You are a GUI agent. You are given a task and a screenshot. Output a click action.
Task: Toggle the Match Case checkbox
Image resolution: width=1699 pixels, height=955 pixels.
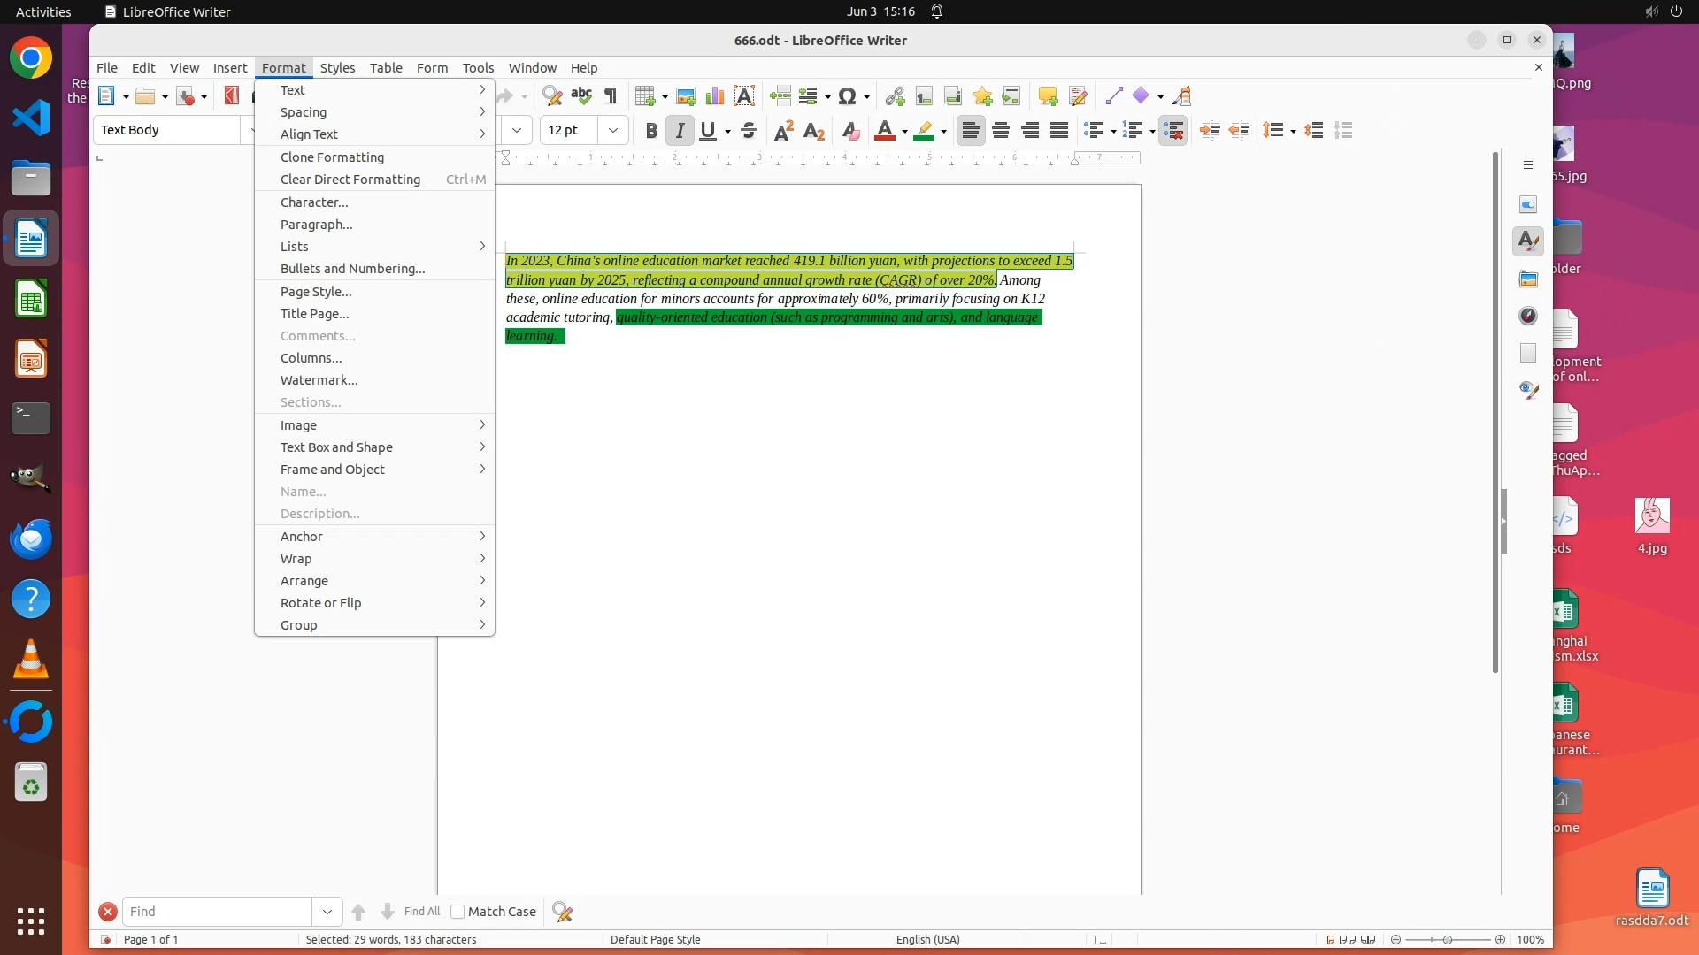pos(457,912)
